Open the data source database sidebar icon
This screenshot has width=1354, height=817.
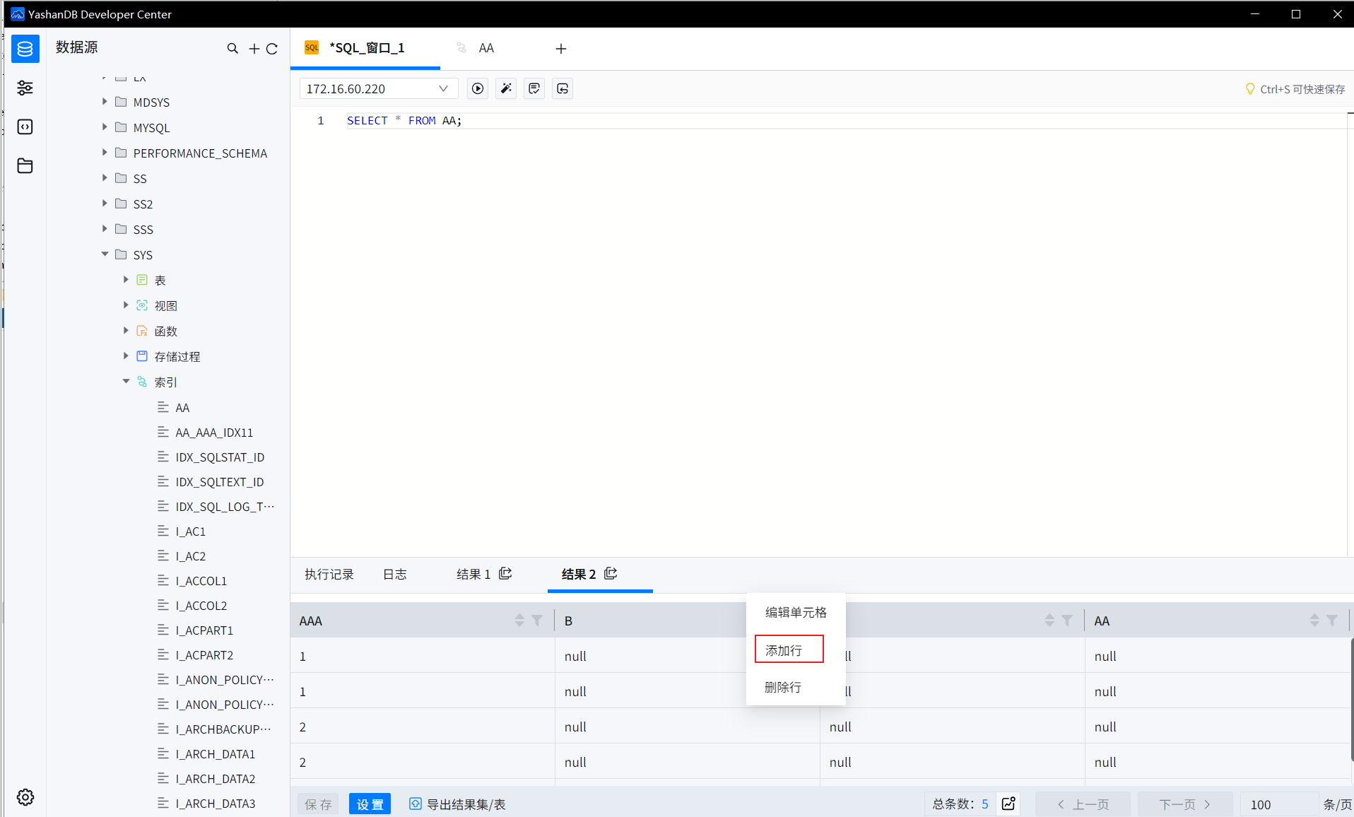[x=25, y=49]
